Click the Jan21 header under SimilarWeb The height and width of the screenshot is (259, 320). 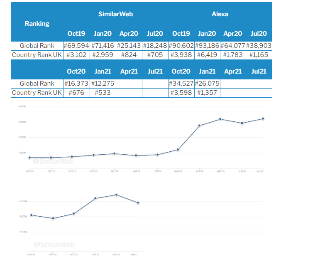point(103,72)
